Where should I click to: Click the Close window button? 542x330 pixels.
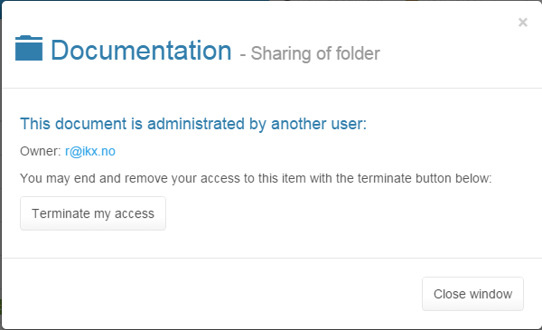click(x=472, y=294)
